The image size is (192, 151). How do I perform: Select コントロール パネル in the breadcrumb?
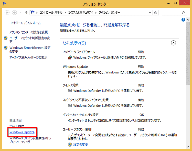pyautogui.click(x=51, y=13)
